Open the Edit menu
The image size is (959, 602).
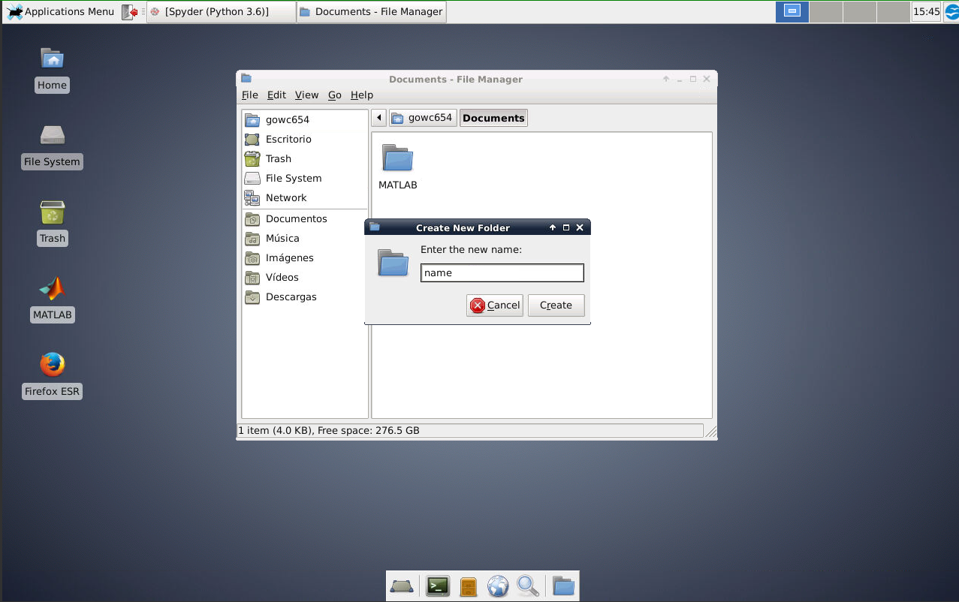(276, 95)
